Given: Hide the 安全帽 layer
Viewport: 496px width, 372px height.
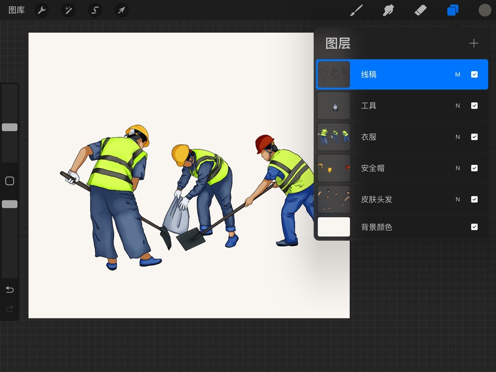Looking at the screenshot, I should [x=474, y=168].
